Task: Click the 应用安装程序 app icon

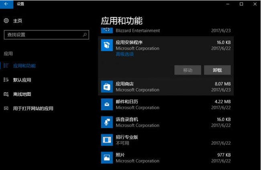Action: (x=107, y=45)
